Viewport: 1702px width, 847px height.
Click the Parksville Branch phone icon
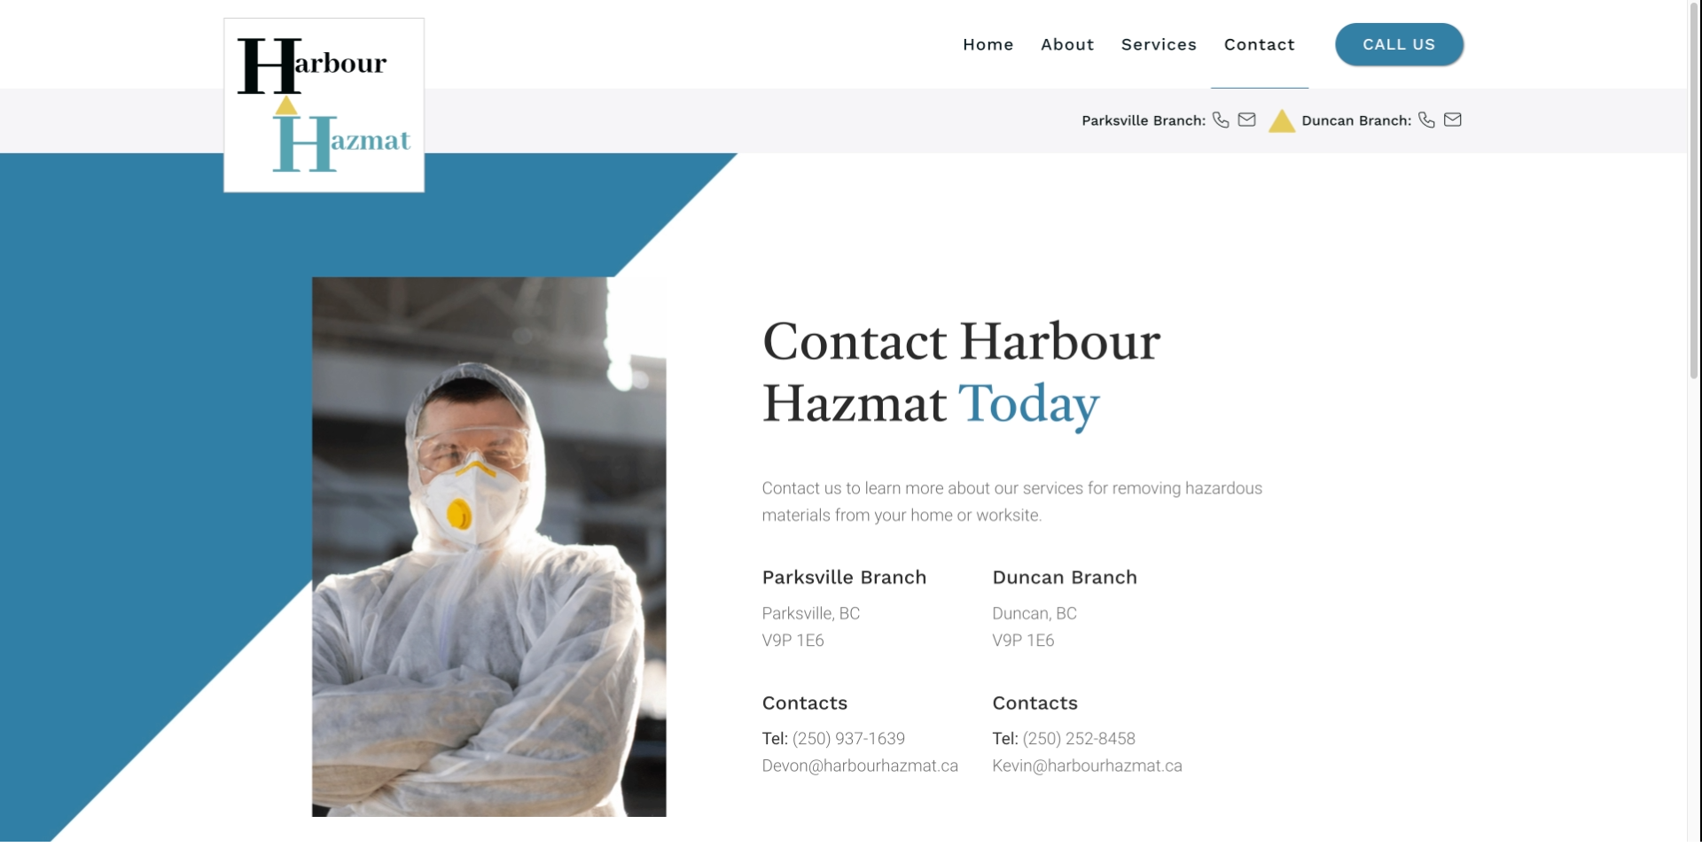1221,120
